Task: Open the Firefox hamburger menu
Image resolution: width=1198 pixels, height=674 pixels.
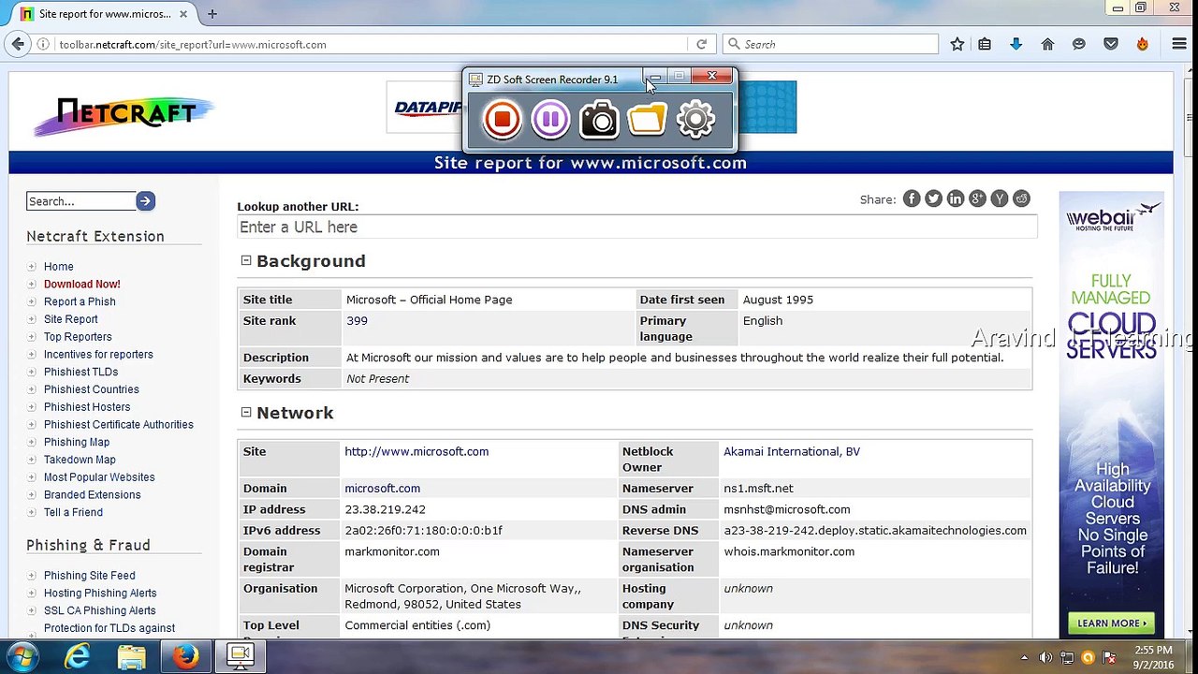Action: click(1179, 44)
